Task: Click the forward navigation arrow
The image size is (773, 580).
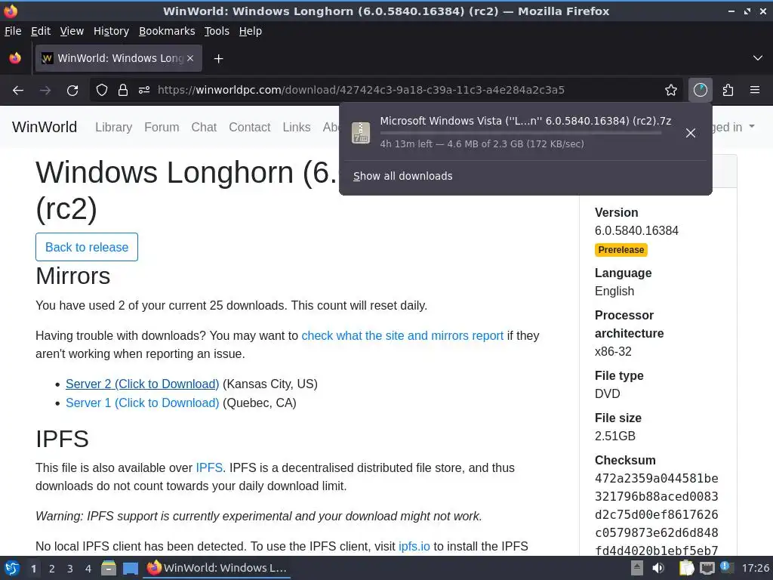Action: (x=45, y=91)
